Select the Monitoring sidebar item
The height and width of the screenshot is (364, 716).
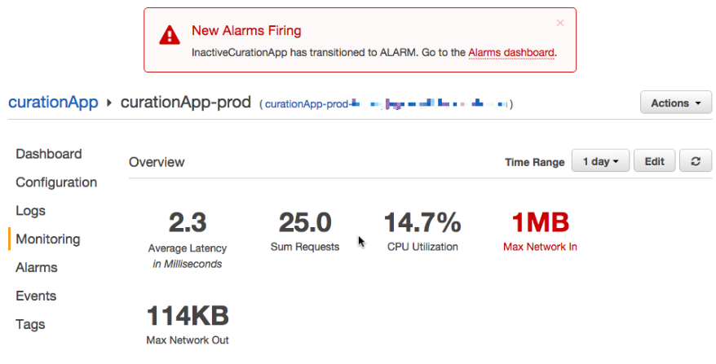tap(48, 239)
